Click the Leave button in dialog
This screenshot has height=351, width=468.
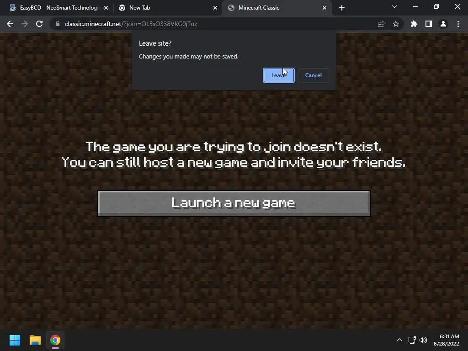(278, 75)
